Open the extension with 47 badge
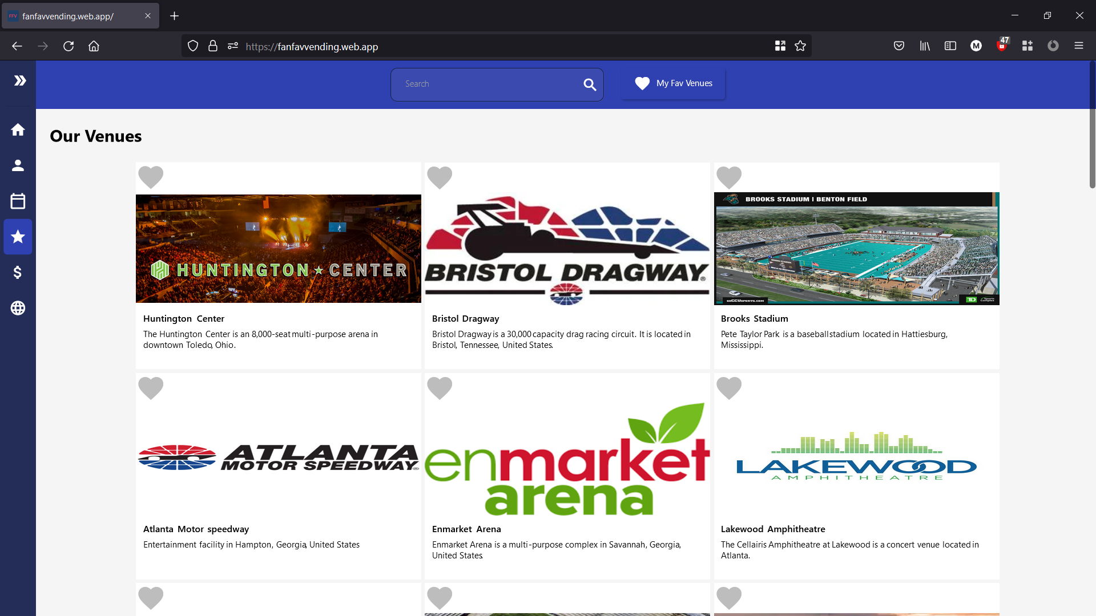 click(x=1002, y=45)
